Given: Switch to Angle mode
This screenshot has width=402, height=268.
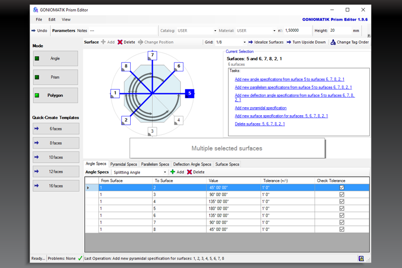Looking at the screenshot, I should click(x=55, y=58).
